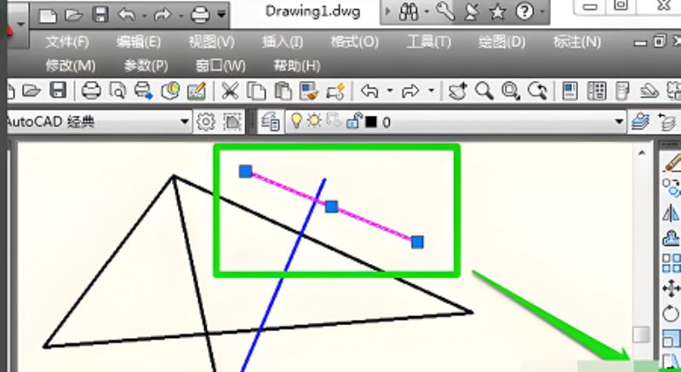
Task: Open the 绘图(D) menu
Action: tap(501, 42)
